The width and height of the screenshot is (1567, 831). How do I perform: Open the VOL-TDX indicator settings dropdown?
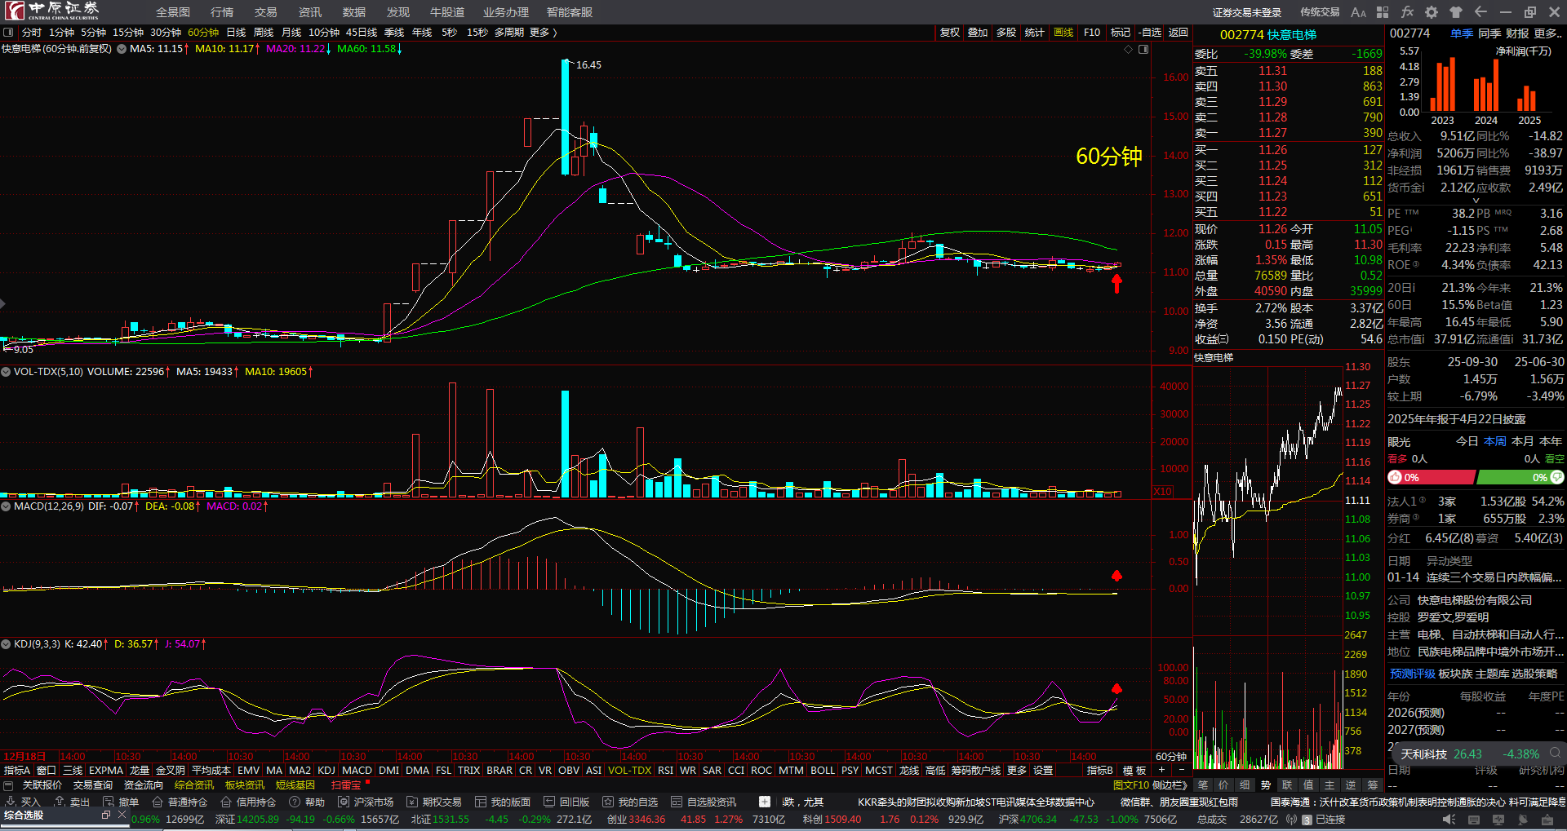6,372
